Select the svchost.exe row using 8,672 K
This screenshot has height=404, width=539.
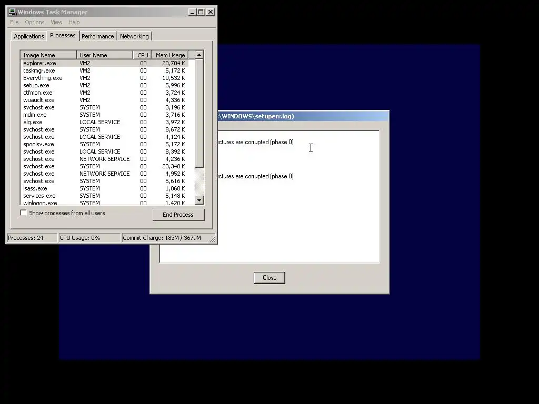click(x=105, y=129)
